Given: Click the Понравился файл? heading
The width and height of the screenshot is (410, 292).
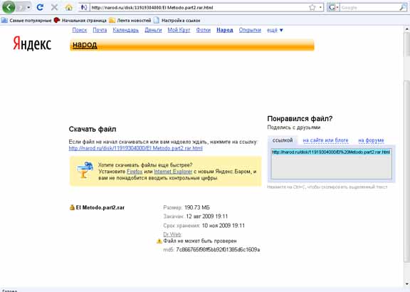Looking at the screenshot, I should click(x=300, y=119).
